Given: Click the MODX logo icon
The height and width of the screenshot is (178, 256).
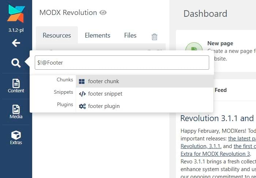Looking at the screenshot, I should [16, 13].
